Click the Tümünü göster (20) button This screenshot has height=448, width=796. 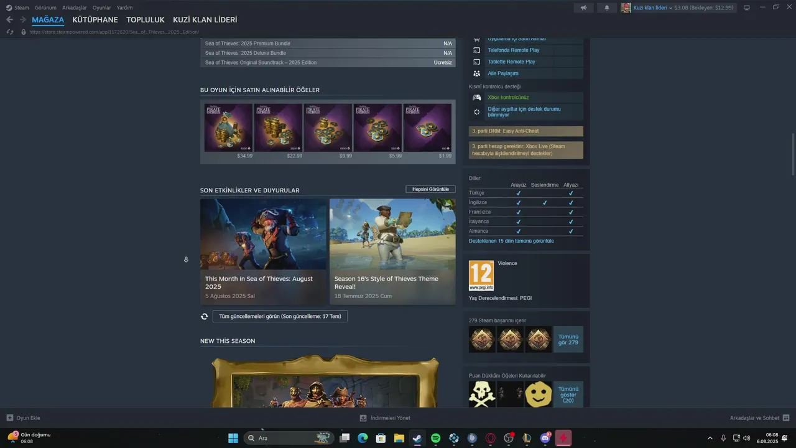[568, 394]
